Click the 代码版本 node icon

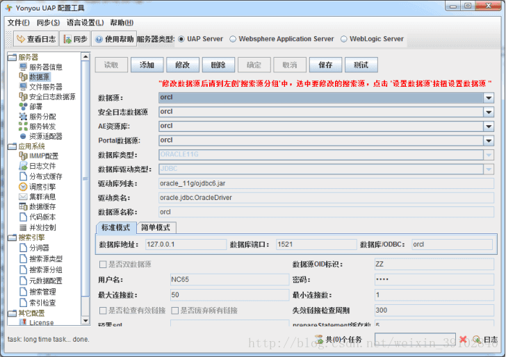[23, 217]
